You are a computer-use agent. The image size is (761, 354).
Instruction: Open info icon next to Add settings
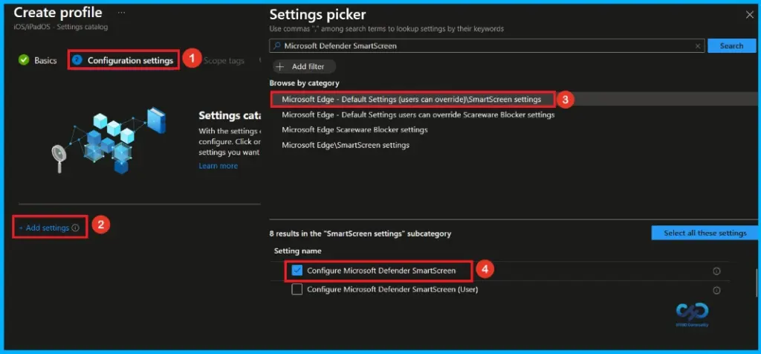pyautogui.click(x=75, y=228)
